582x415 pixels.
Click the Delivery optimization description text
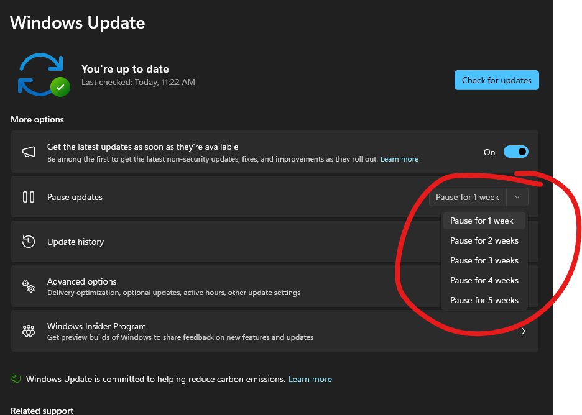173,293
